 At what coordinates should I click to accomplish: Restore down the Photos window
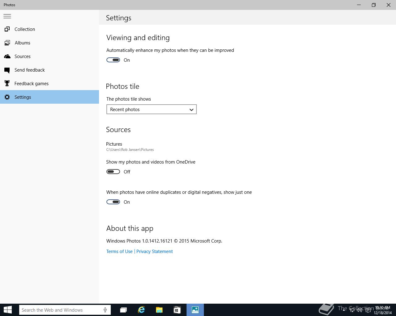374,5
